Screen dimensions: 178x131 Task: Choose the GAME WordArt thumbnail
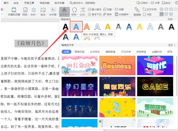155,87
